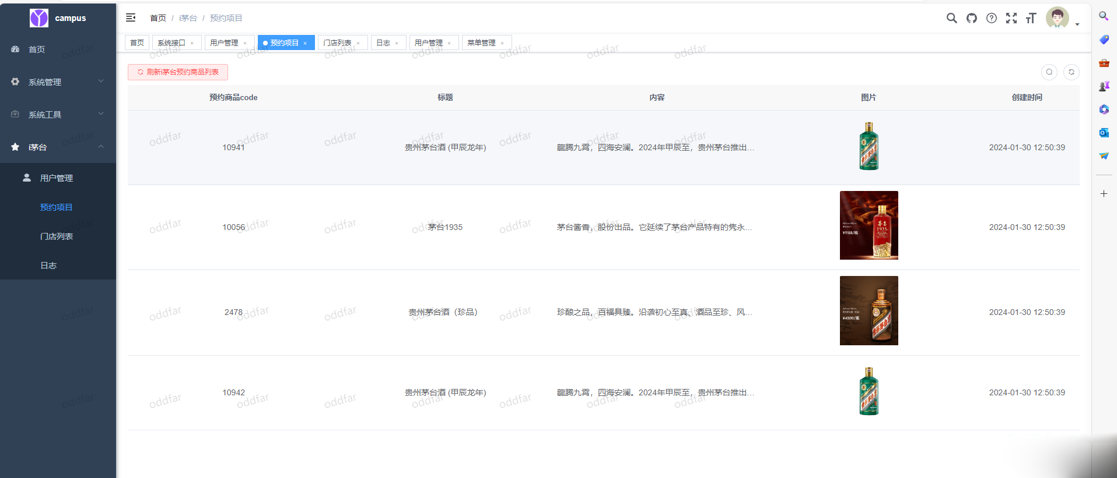This screenshot has height=478, width=1117.
Task: Click the 创建时间 column header
Action: point(1027,98)
